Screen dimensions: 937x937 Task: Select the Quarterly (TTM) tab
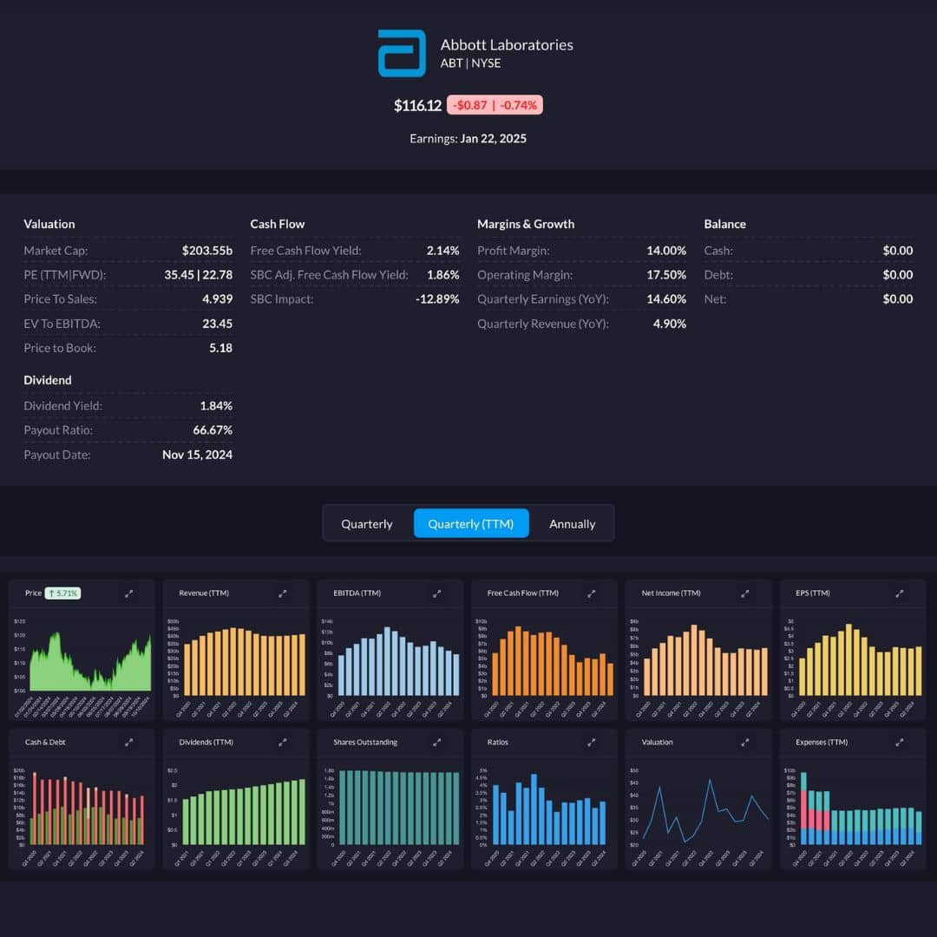(x=471, y=523)
